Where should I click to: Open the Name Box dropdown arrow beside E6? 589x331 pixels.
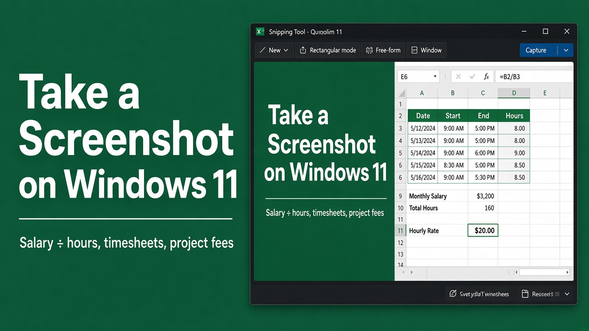tap(435, 77)
